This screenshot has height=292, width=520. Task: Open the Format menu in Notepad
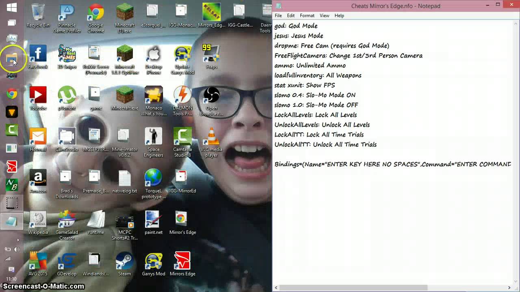[x=307, y=15]
